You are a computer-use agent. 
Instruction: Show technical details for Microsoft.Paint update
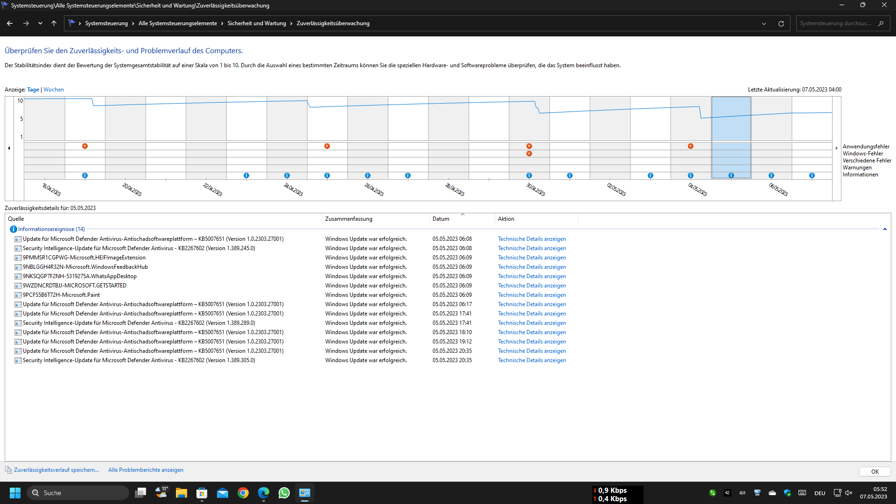tap(532, 295)
